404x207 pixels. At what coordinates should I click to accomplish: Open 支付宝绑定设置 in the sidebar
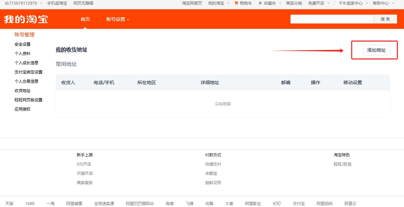pos(28,72)
